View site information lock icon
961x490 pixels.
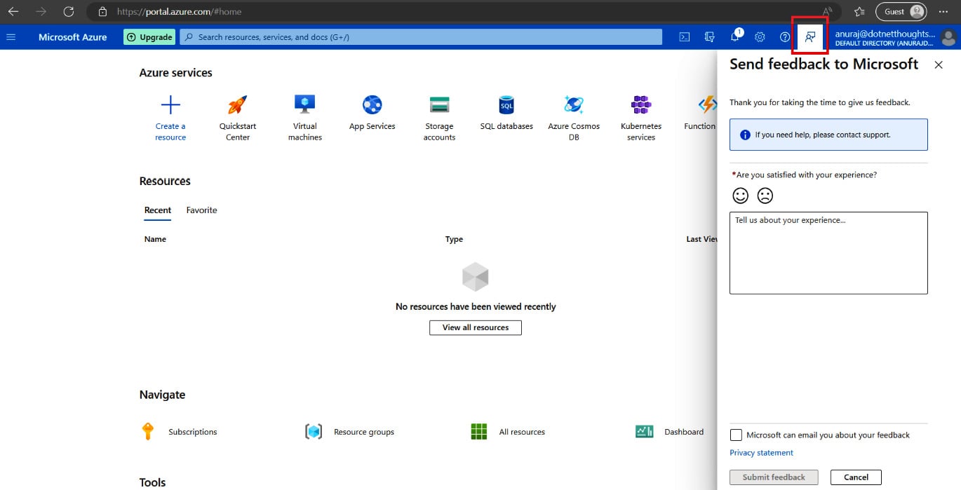click(x=103, y=12)
